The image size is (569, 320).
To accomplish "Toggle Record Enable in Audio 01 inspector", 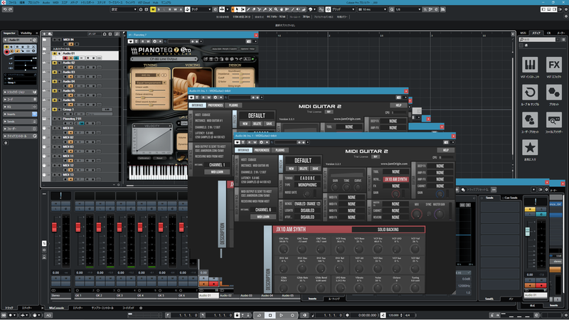I will (6, 52).
